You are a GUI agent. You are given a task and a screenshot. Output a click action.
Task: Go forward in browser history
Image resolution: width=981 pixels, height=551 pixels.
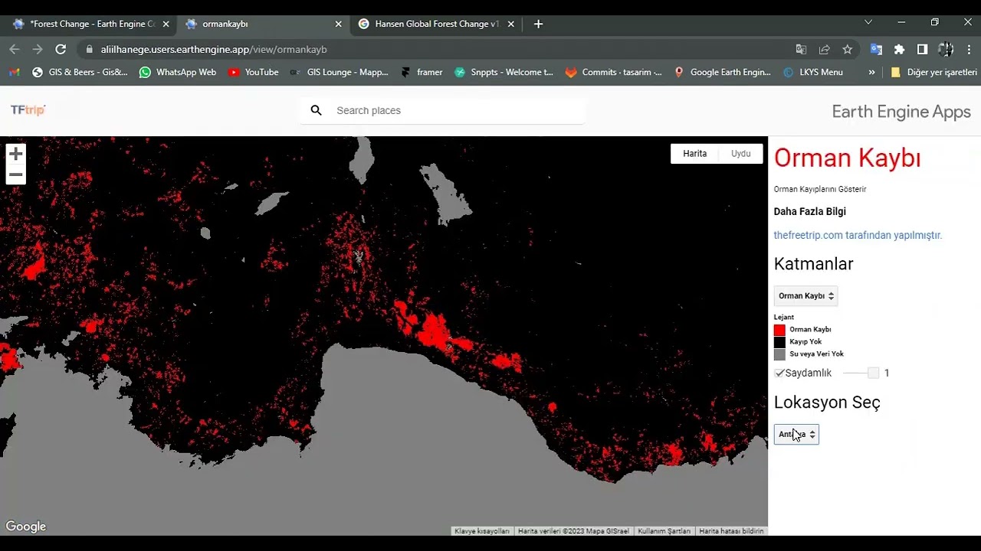click(x=38, y=49)
